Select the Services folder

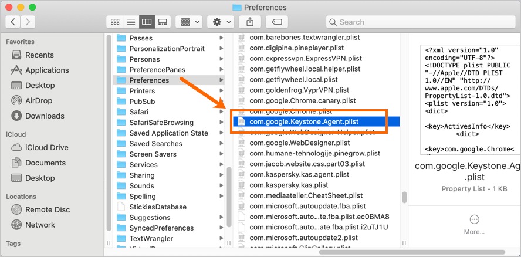[169, 164]
